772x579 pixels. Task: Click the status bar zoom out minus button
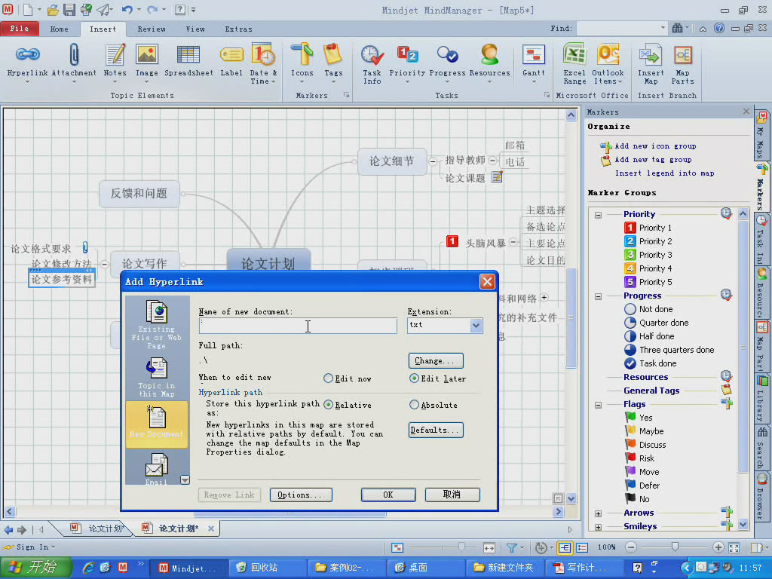[631, 547]
